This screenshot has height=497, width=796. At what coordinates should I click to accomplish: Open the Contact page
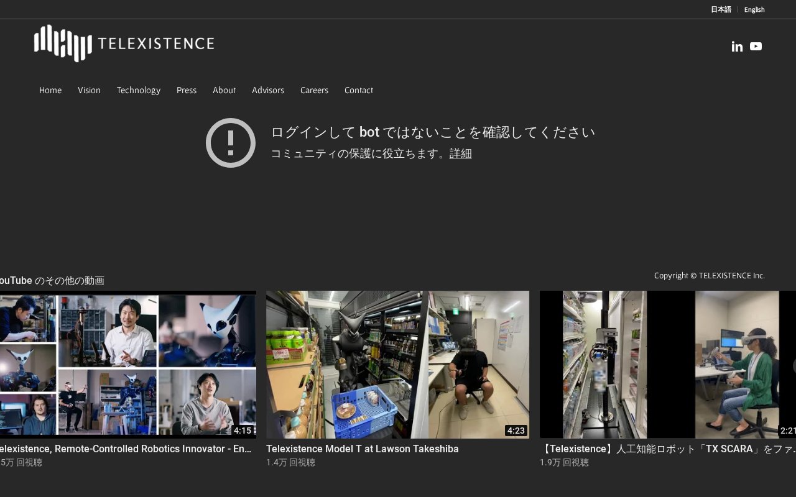(x=359, y=90)
